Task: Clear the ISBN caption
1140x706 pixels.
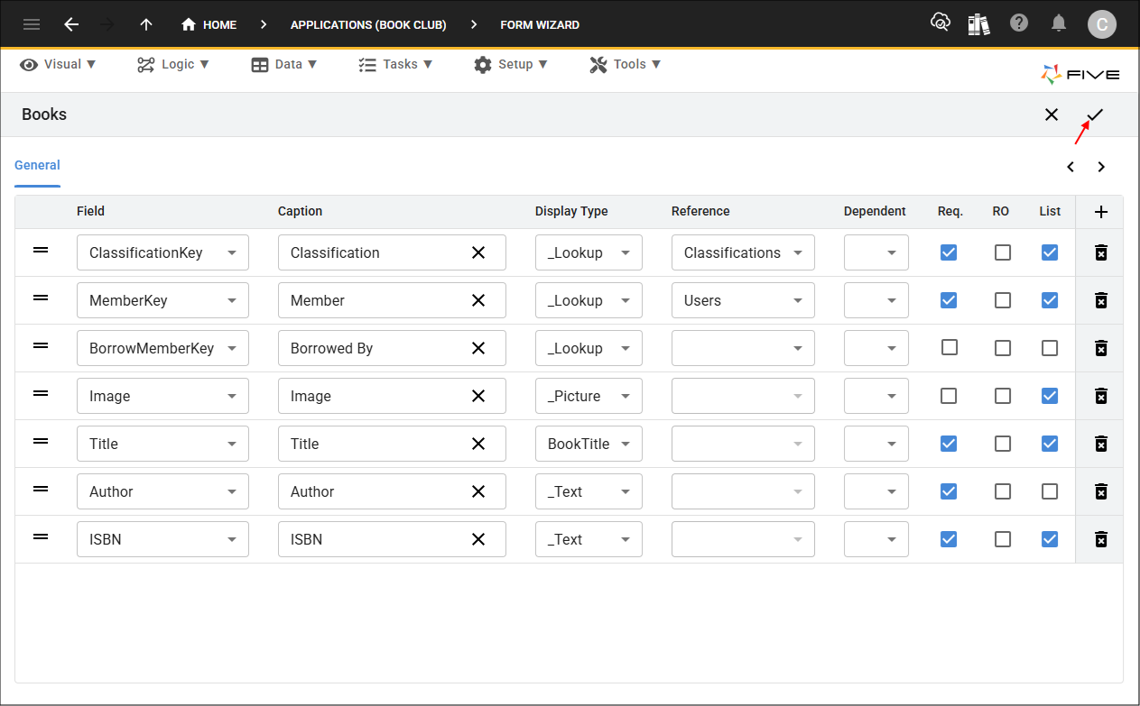Action: [478, 539]
